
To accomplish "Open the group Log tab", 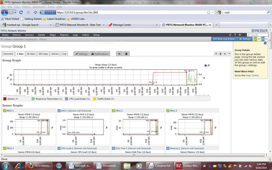I will tap(64, 54).
